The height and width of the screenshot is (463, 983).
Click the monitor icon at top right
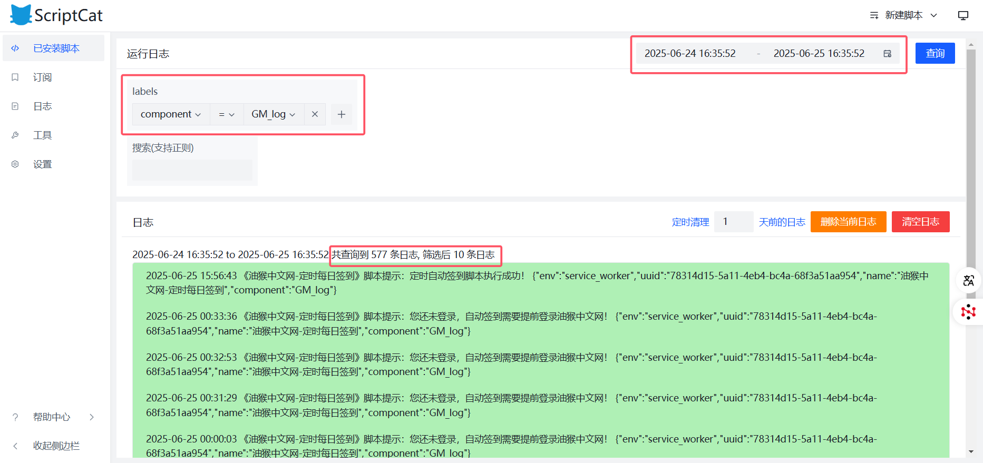(962, 15)
